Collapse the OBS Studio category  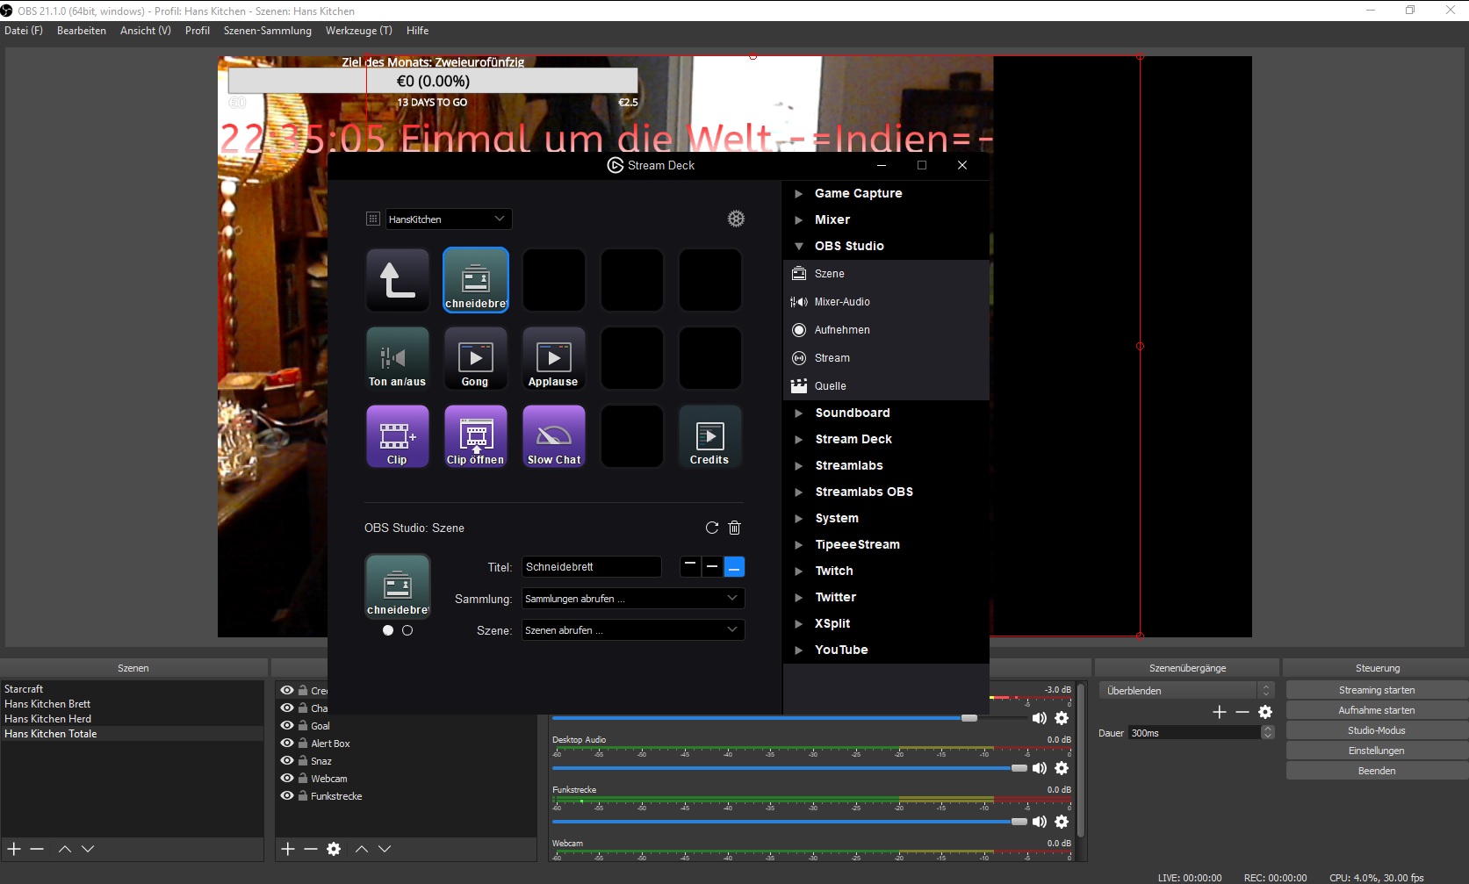click(799, 246)
